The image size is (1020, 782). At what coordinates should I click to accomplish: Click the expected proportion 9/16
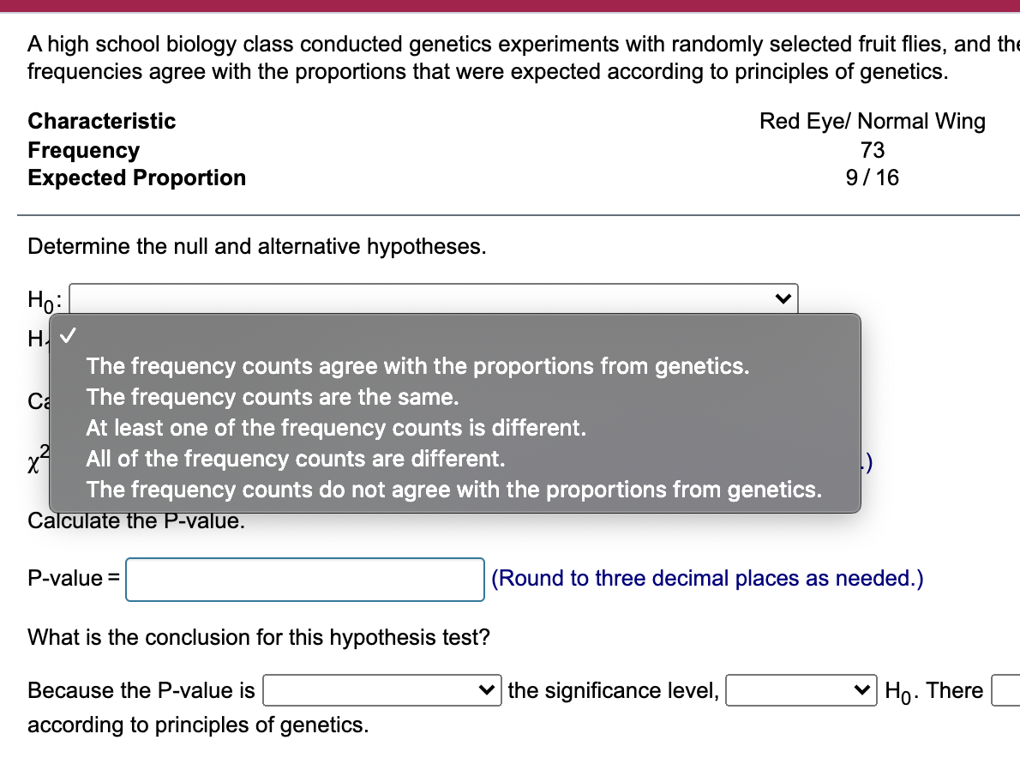872,177
